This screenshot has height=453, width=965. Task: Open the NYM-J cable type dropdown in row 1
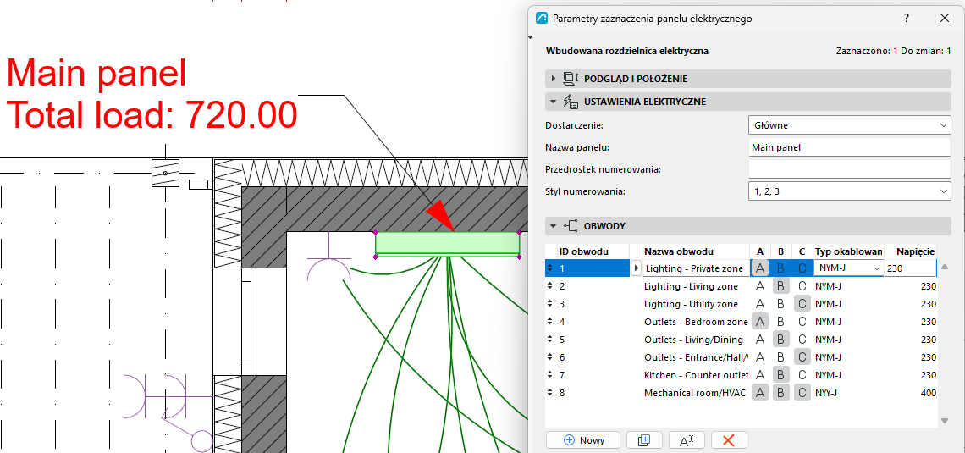pos(848,268)
